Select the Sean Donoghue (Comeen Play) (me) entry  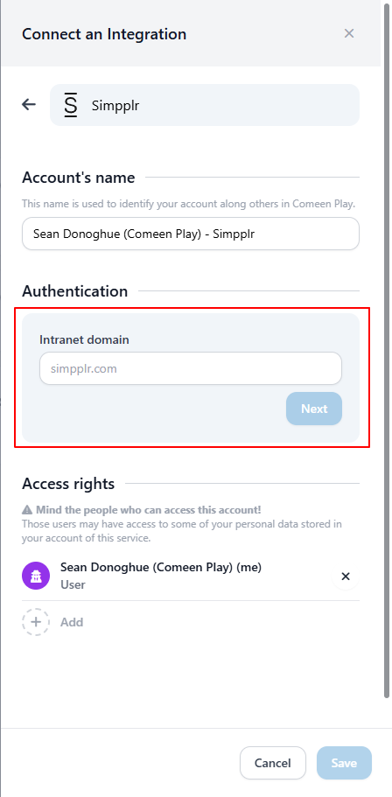pos(191,576)
